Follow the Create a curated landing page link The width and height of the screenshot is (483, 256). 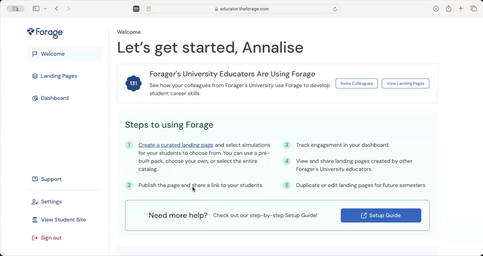click(175, 145)
